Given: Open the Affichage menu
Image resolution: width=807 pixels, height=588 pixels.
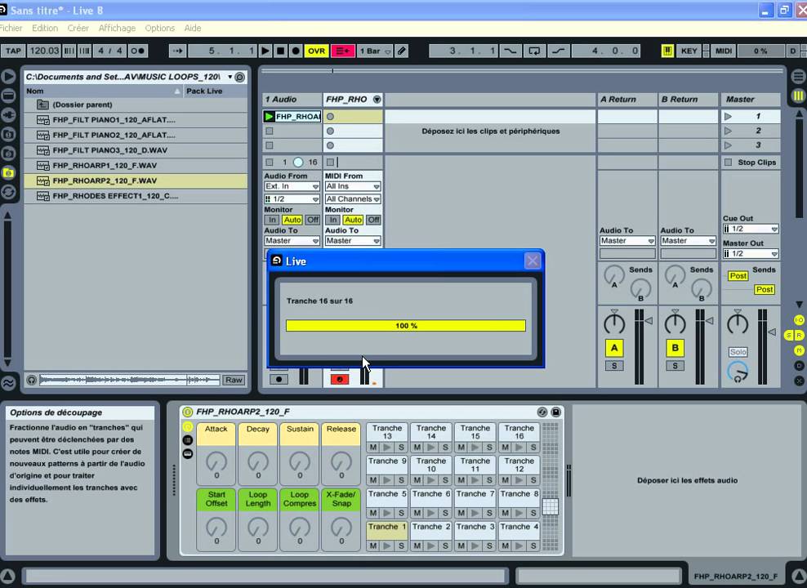Looking at the screenshot, I should point(117,28).
